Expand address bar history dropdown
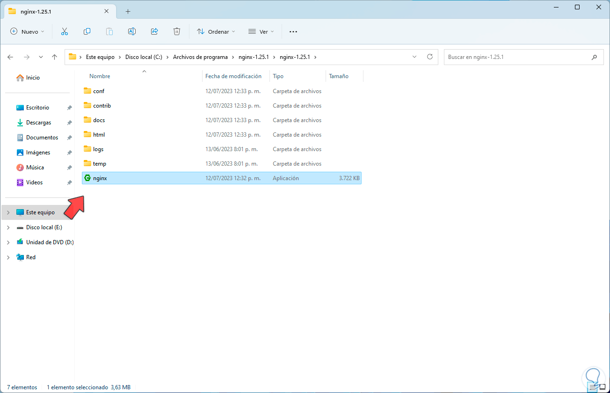610x393 pixels. point(414,57)
